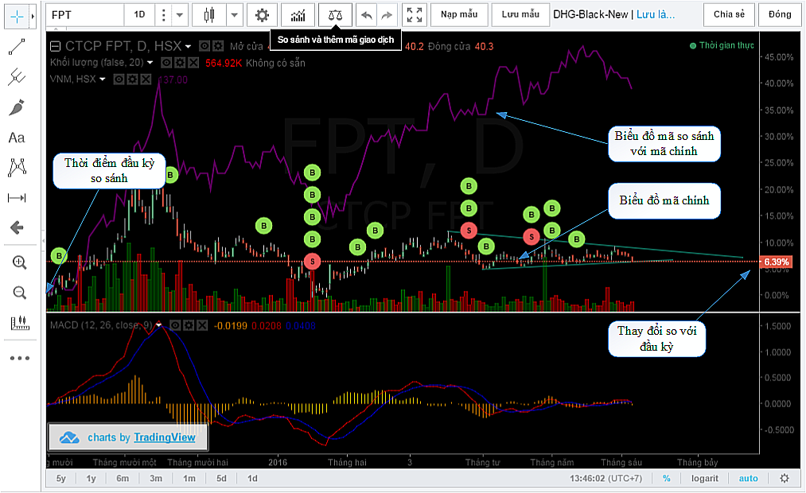Select the crosshair cursor tool
Image resolution: width=806 pixels, height=493 pixels.
17,17
